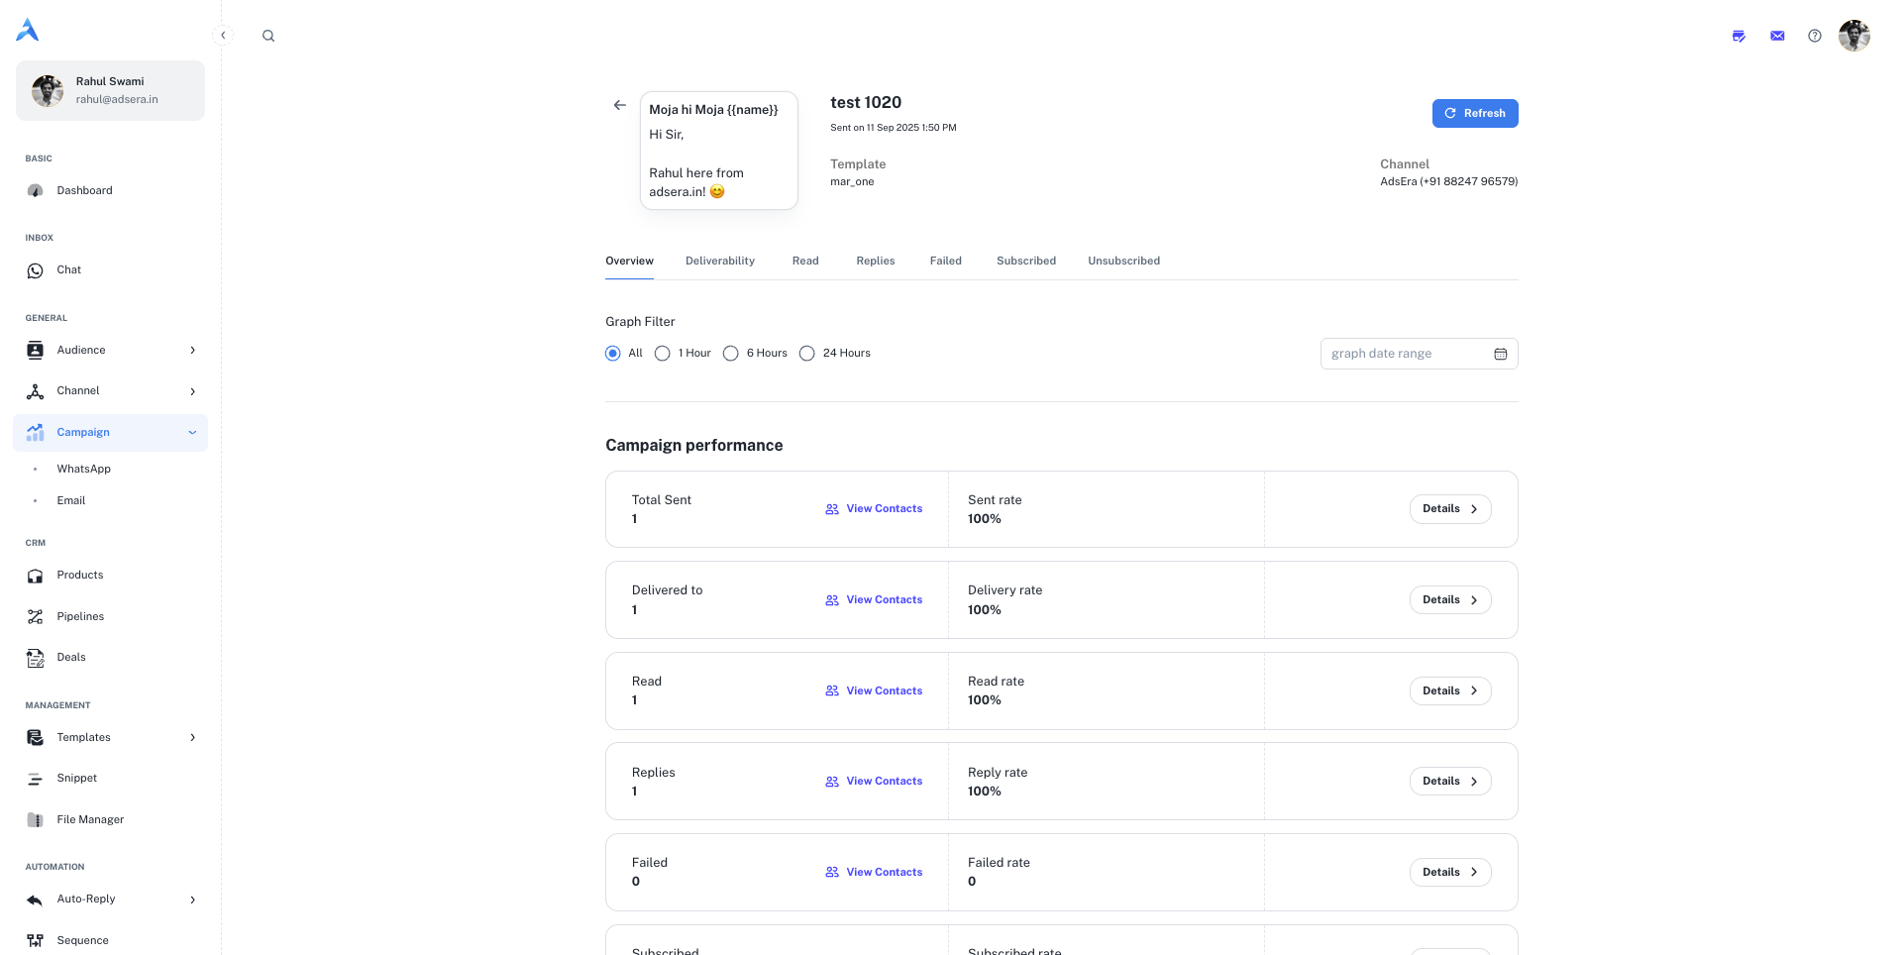Click the search magnifier icon
This screenshot has width=1902, height=955.
[x=268, y=36]
